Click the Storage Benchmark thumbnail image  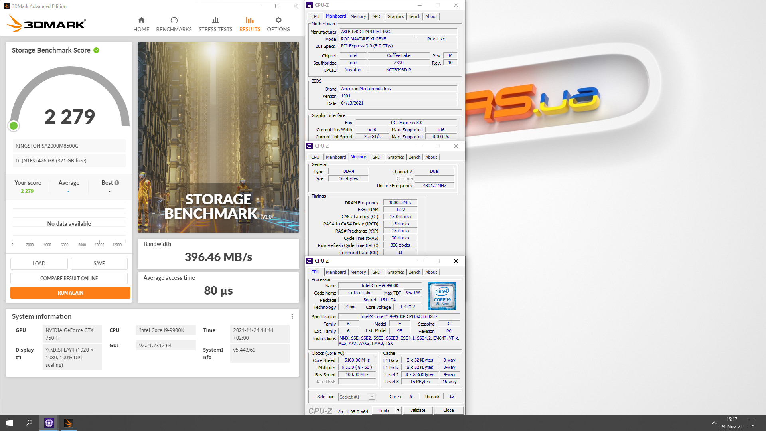218,137
